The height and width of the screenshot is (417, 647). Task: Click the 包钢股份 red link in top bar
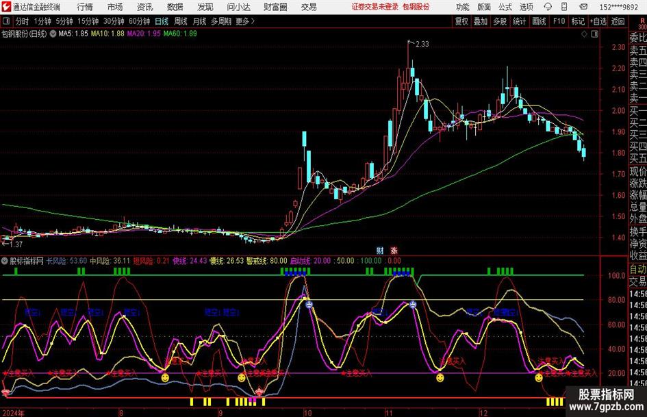click(x=416, y=7)
